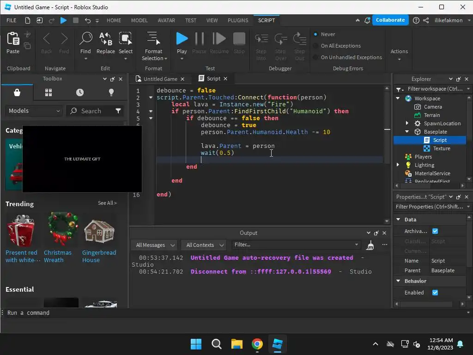The width and height of the screenshot is (473, 355).
Task: Select the Never debug errors option
Action: (x=316, y=34)
